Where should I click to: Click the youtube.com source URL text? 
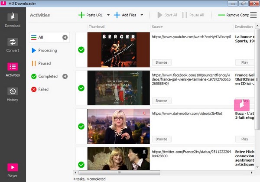[192, 37]
